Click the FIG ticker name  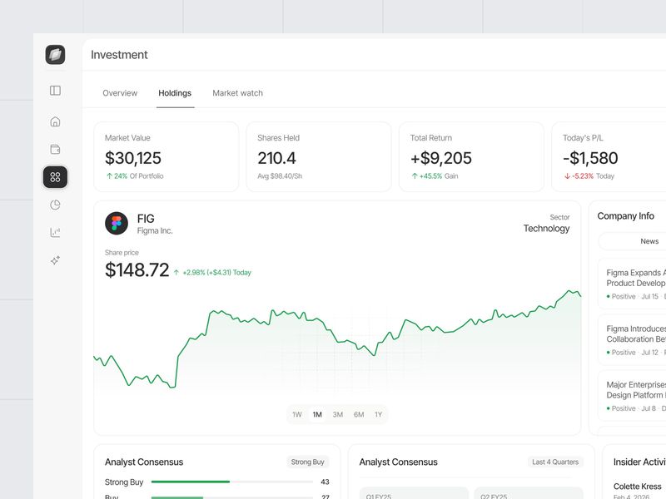pyautogui.click(x=146, y=219)
